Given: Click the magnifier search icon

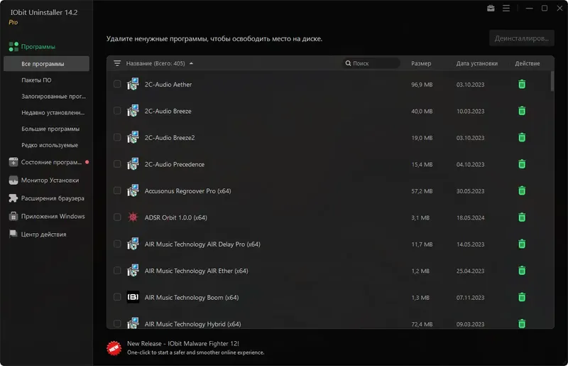Looking at the screenshot, I should click(348, 63).
